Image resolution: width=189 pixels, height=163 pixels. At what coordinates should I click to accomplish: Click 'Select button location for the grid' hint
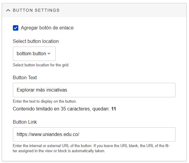point(41,65)
